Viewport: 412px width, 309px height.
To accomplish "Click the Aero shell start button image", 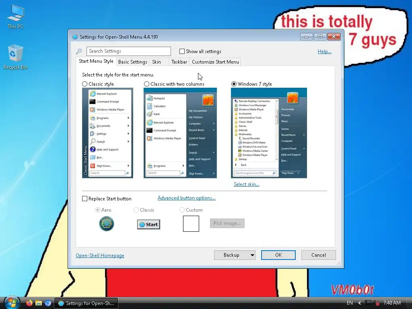I will point(106,224).
